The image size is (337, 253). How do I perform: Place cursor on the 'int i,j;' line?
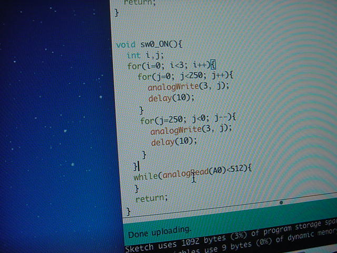[145, 55]
